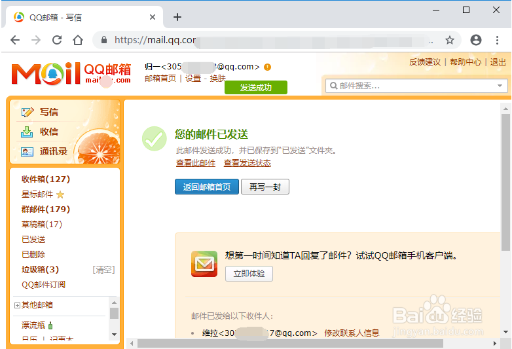512x349 pixels.
Task: Open the browser three-dot menu
Action: (x=497, y=40)
